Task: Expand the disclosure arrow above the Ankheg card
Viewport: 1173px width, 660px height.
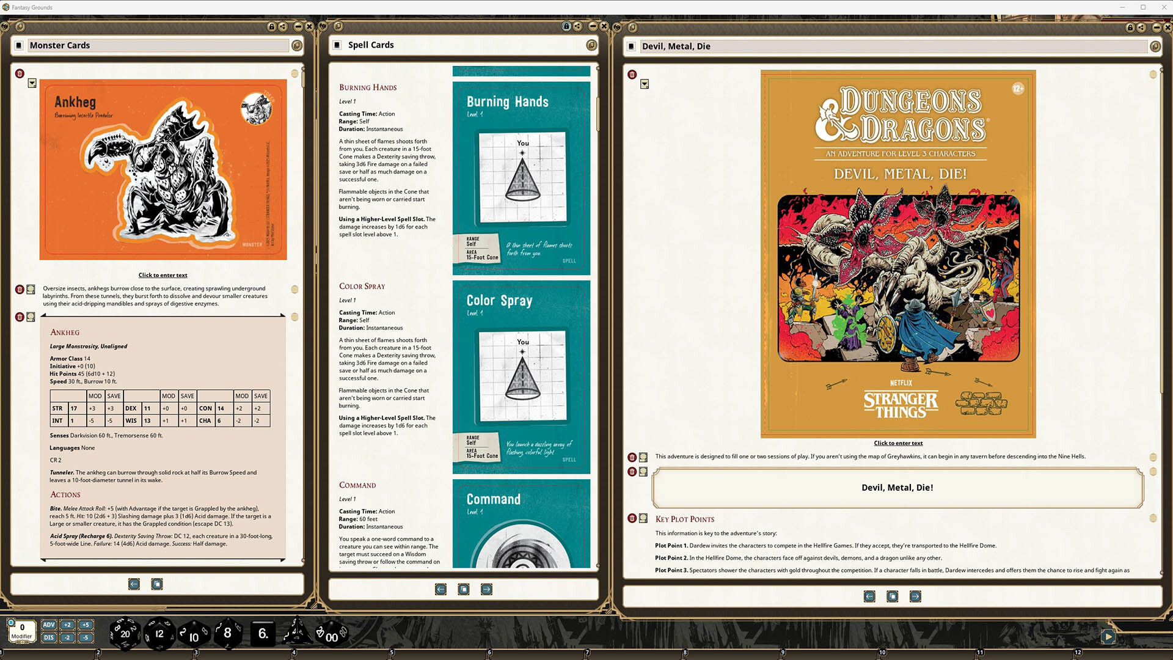Action: click(32, 84)
